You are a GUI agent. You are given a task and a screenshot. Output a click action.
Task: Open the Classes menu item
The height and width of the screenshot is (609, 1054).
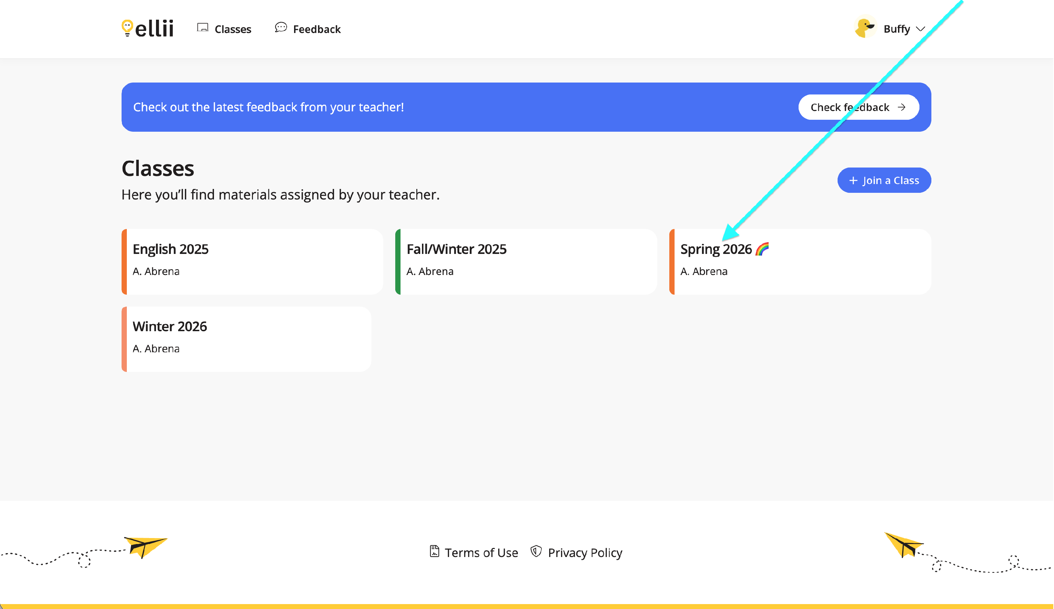click(233, 29)
